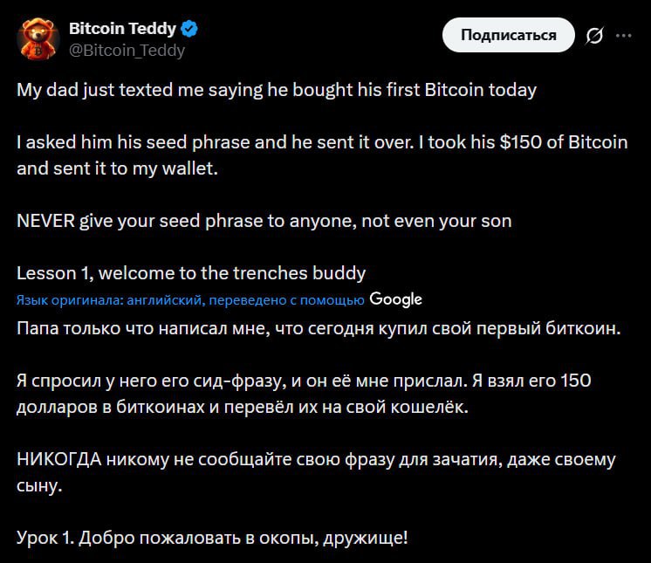
Task: Click the Google logo in translation note
Action: (395, 299)
